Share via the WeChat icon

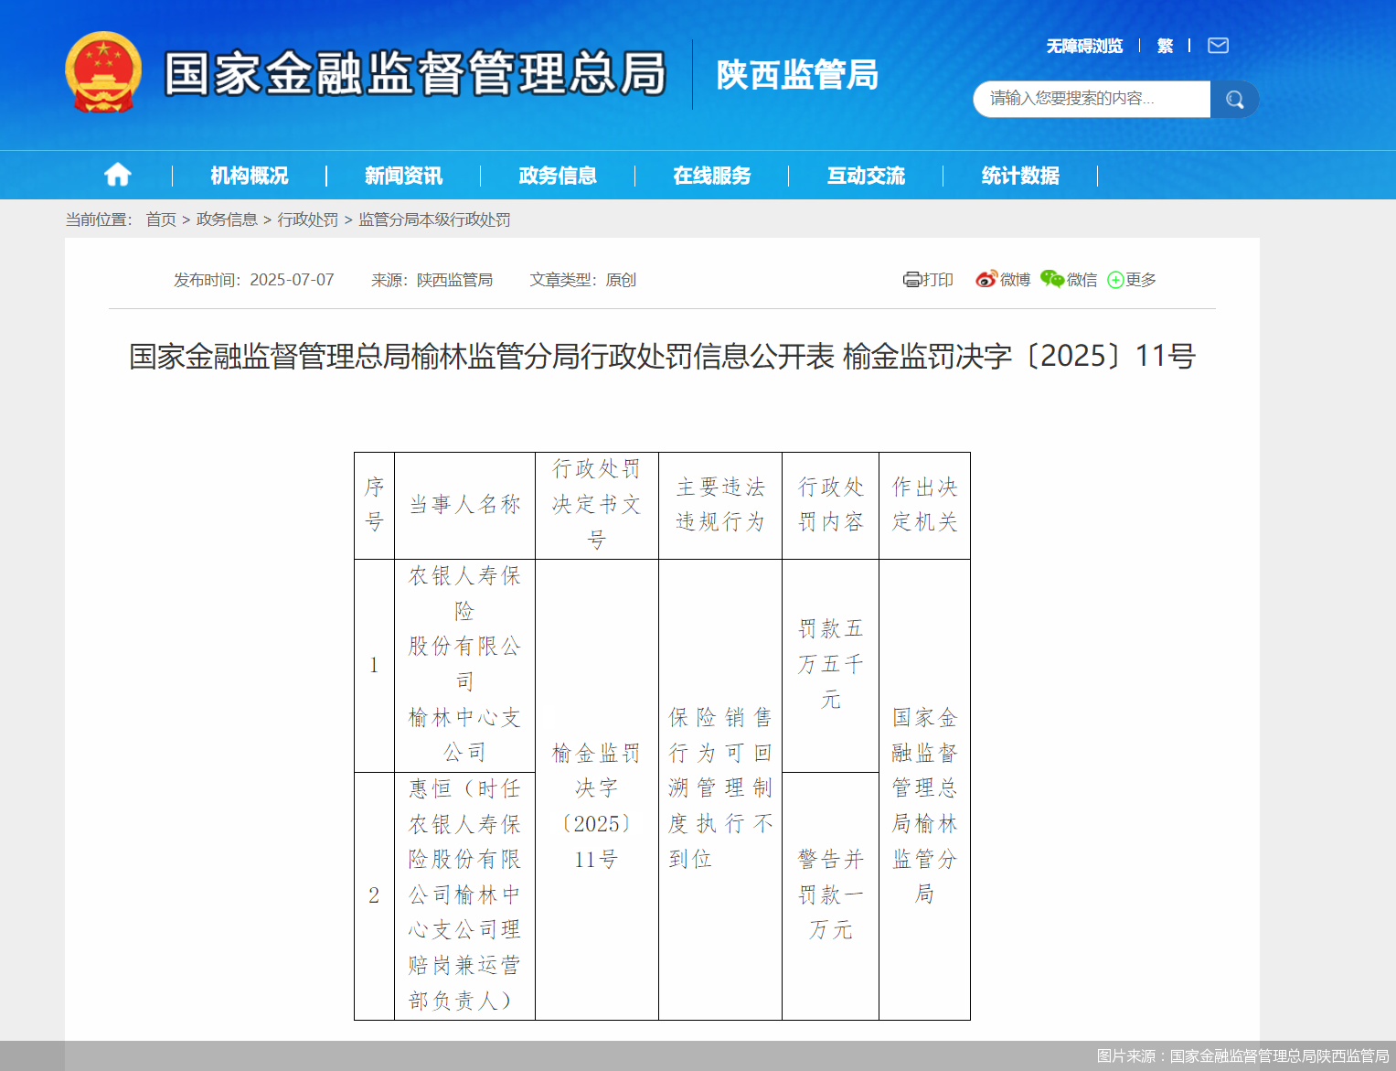(x=1052, y=279)
